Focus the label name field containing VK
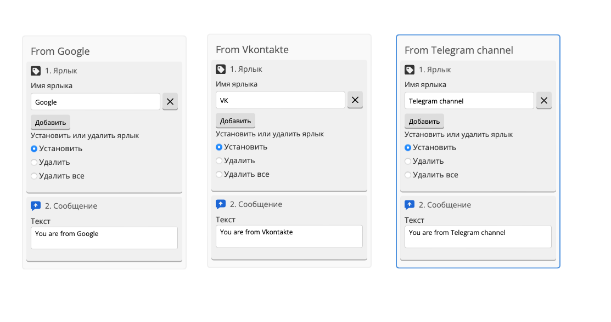 [x=281, y=100]
